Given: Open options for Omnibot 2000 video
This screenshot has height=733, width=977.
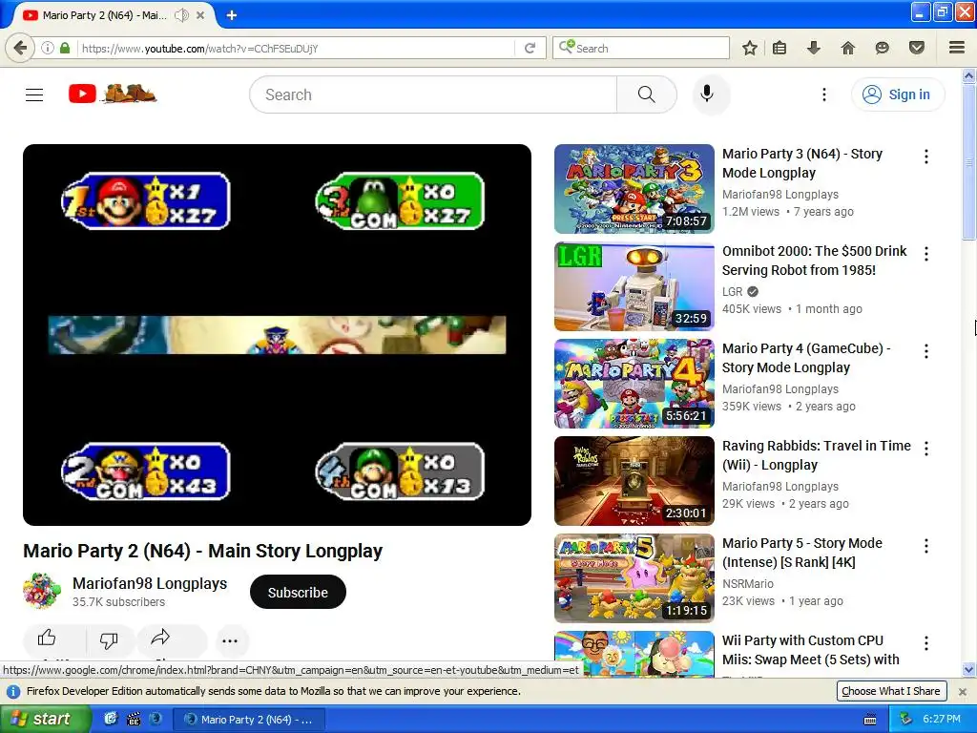Looking at the screenshot, I should pyautogui.click(x=926, y=254).
